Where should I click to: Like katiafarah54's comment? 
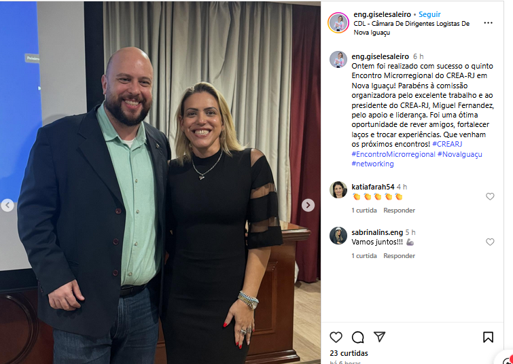coord(490,196)
